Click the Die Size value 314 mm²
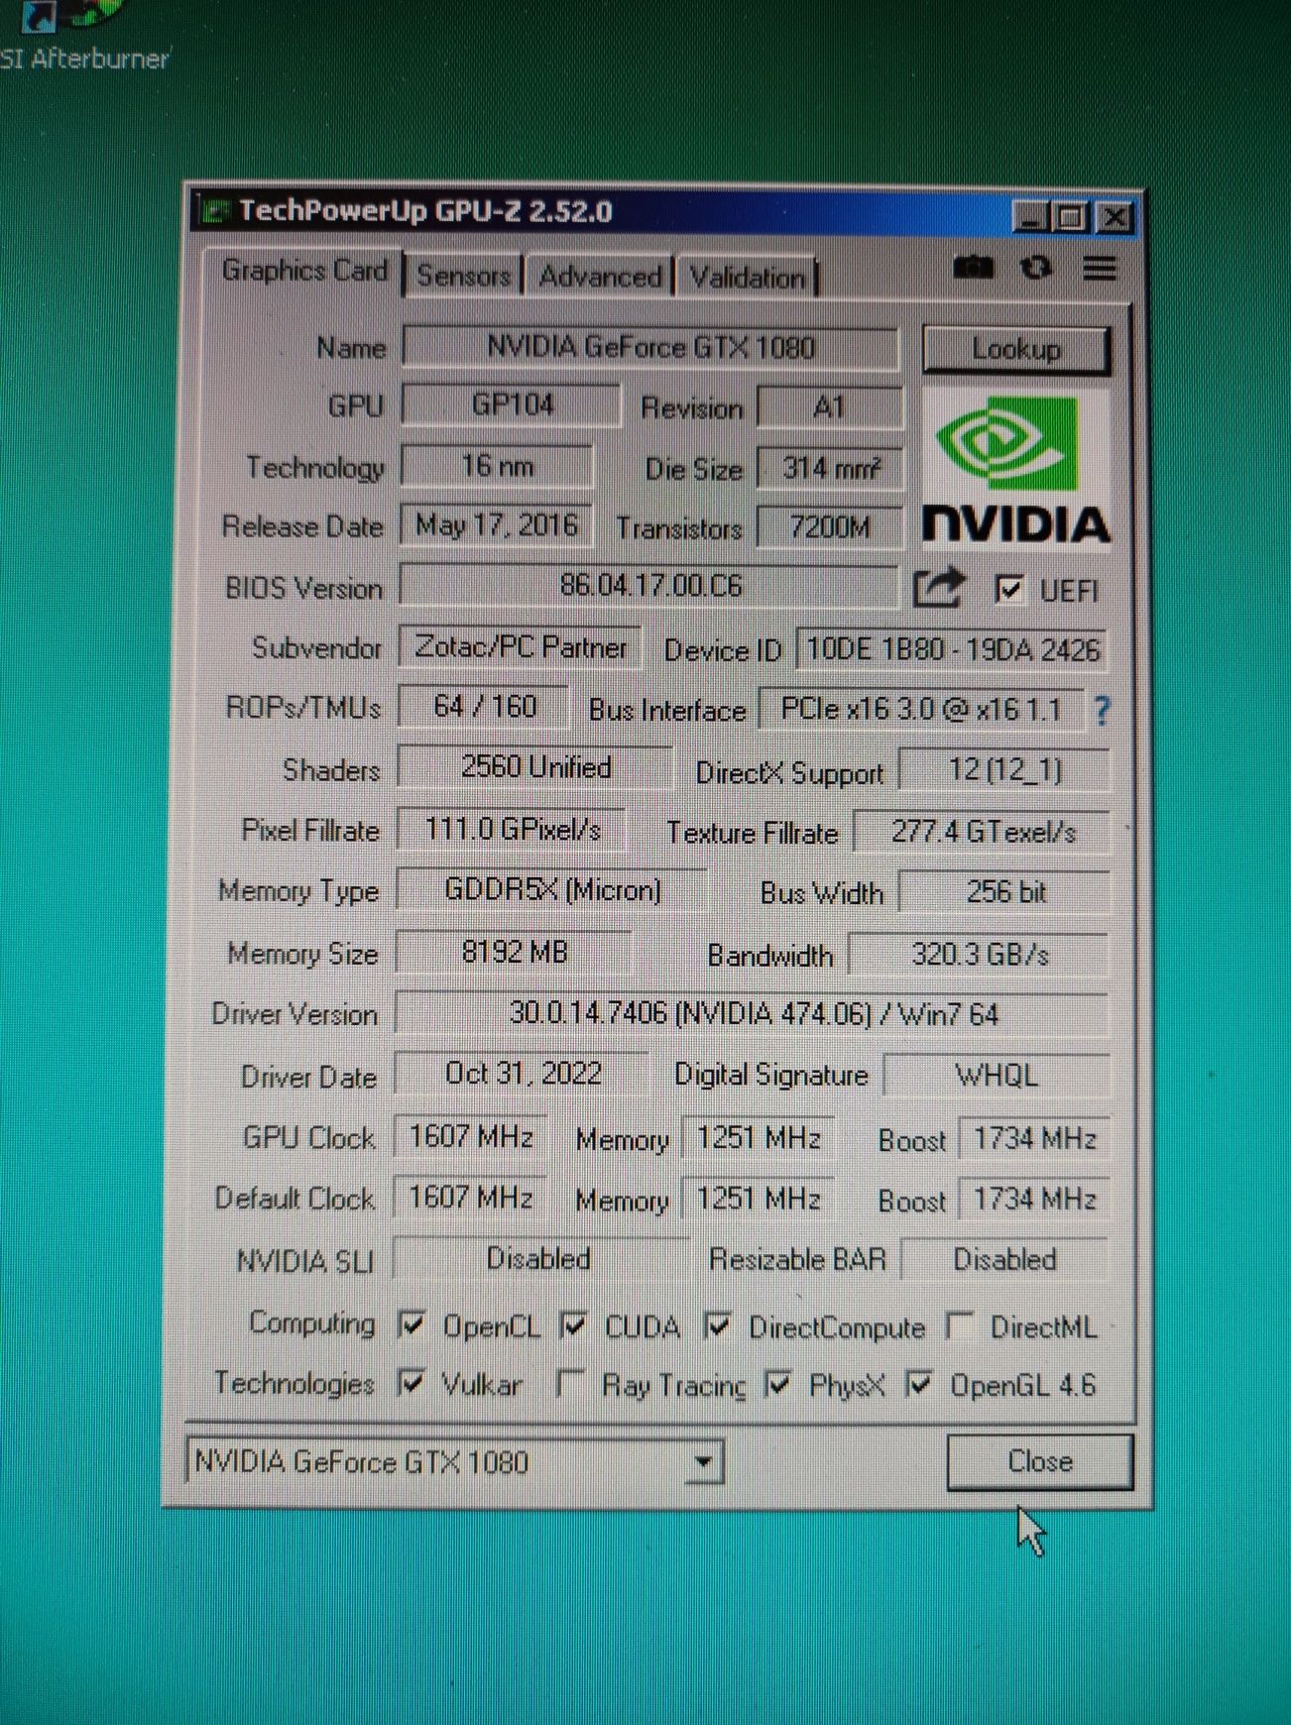 [830, 468]
